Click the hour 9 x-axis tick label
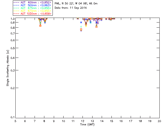Image resolution: width=164 pixels, height=131 pixels. [54, 121]
